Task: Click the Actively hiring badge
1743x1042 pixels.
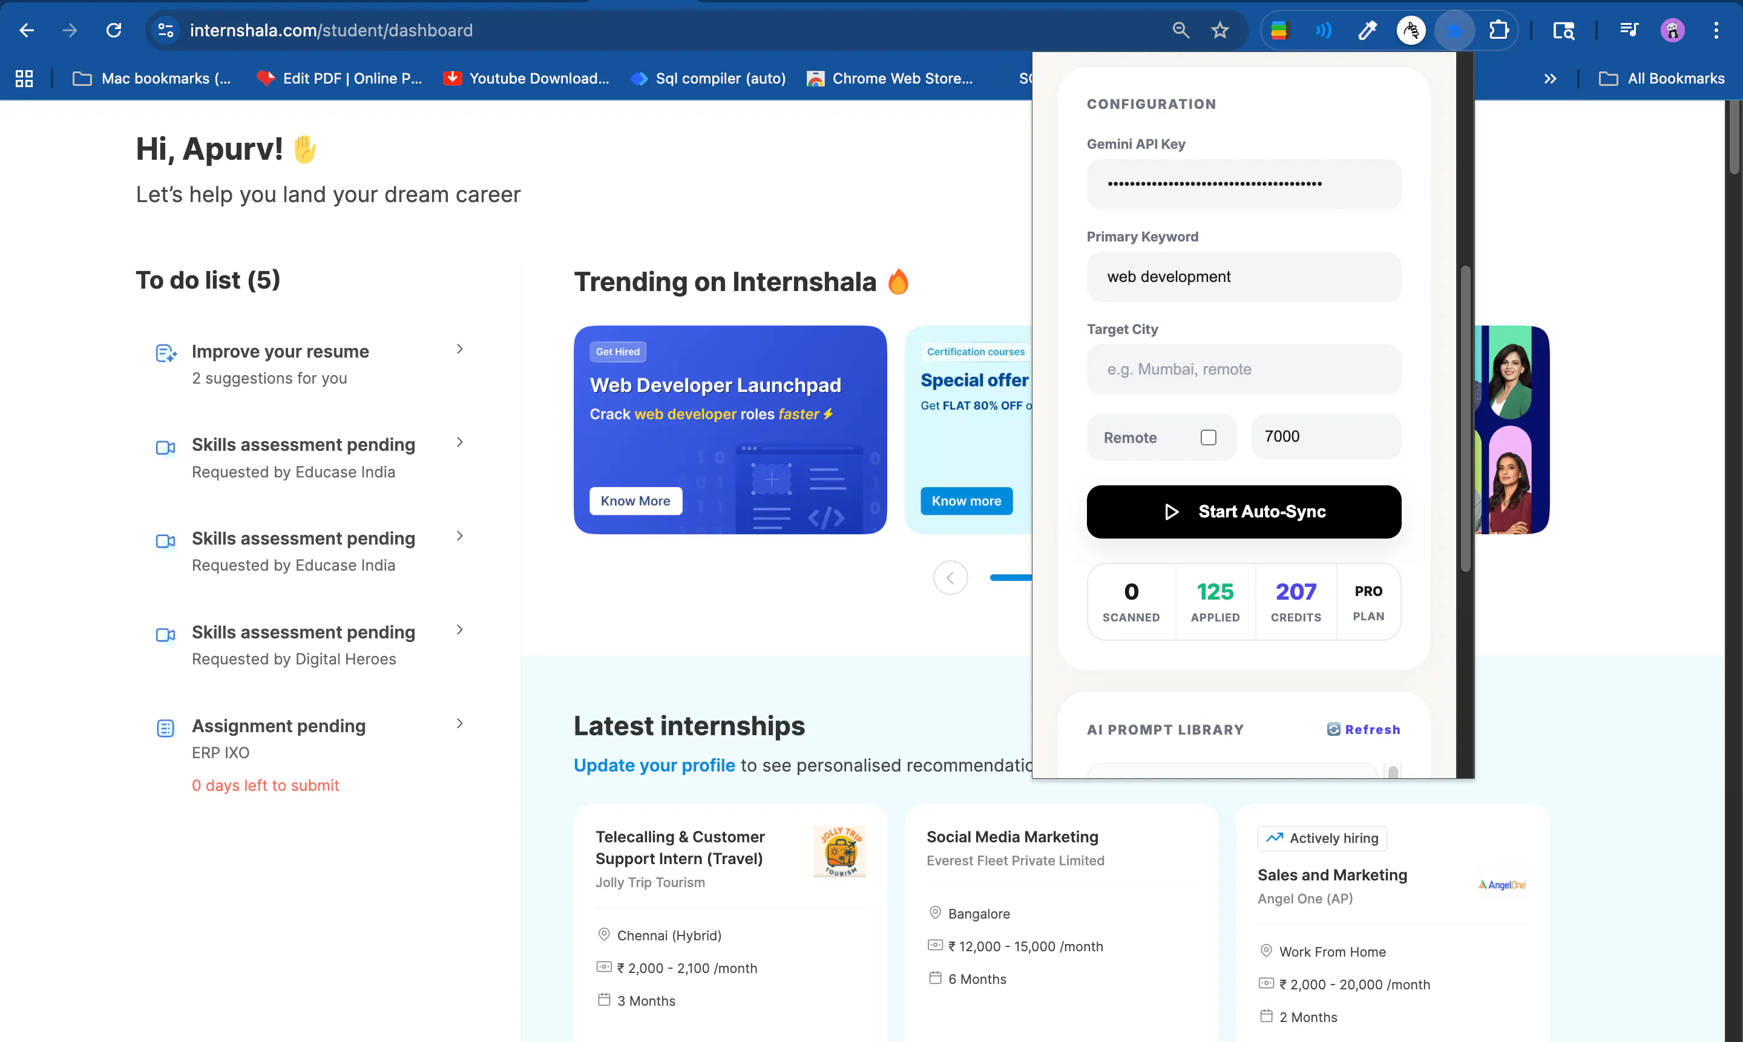Action: [x=1322, y=838]
